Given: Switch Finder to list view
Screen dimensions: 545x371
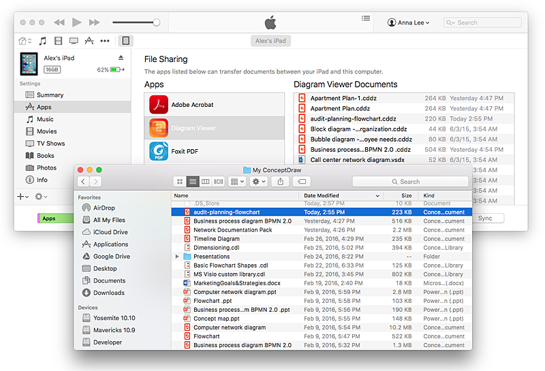Looking at the screenshot, I should coord(193,181).
